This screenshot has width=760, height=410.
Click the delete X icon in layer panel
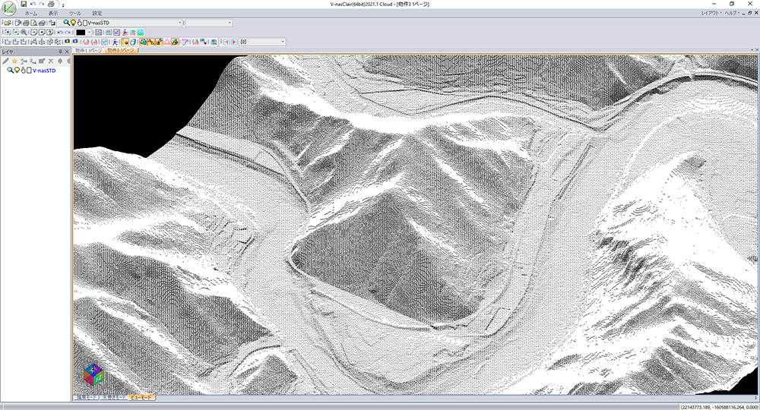[x=51, y=61]
